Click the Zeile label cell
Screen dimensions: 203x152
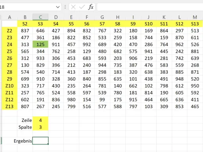[25, 120]
